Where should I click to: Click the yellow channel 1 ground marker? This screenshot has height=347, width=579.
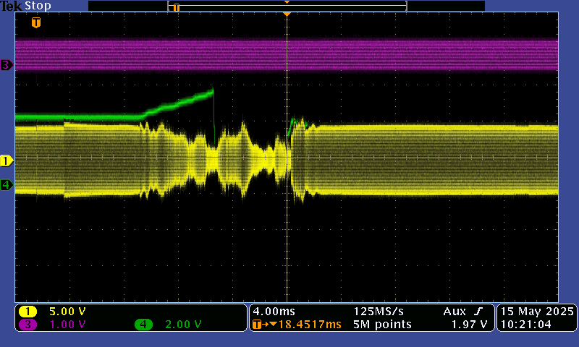tap(7, 160)
